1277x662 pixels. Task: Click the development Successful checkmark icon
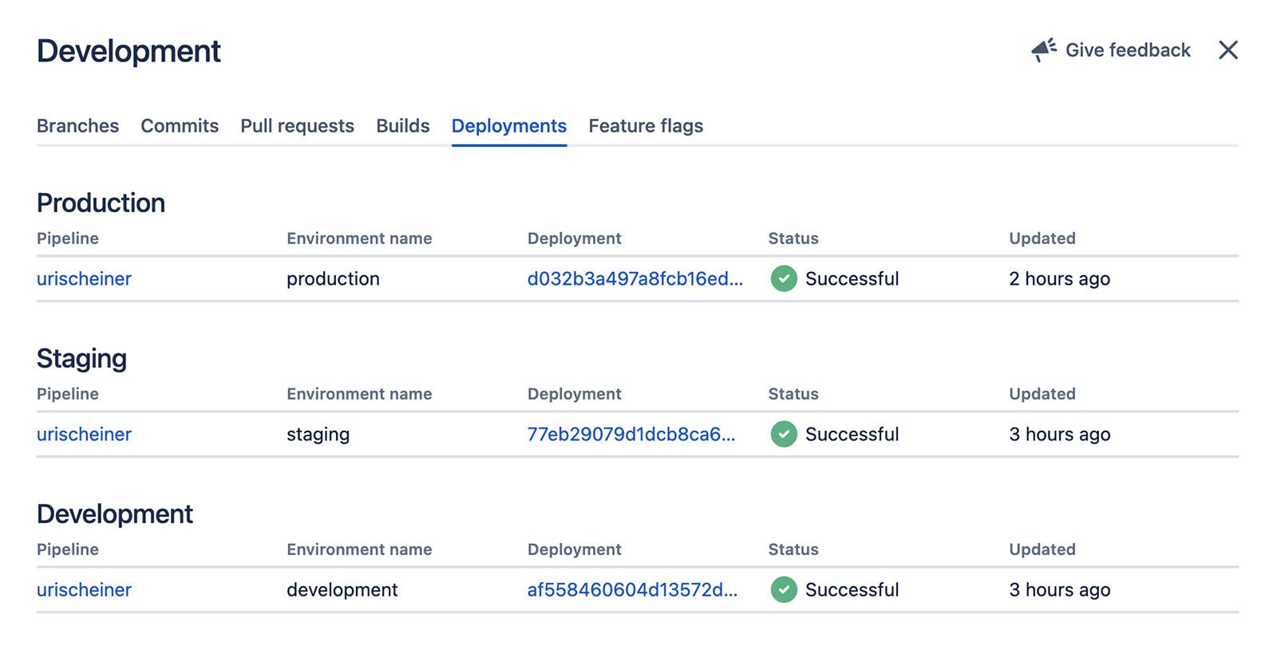click(783, 589)
